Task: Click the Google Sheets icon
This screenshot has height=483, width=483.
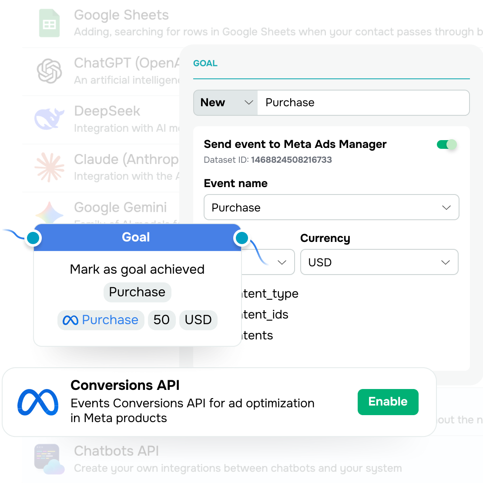Action: (x=49, y=23)
